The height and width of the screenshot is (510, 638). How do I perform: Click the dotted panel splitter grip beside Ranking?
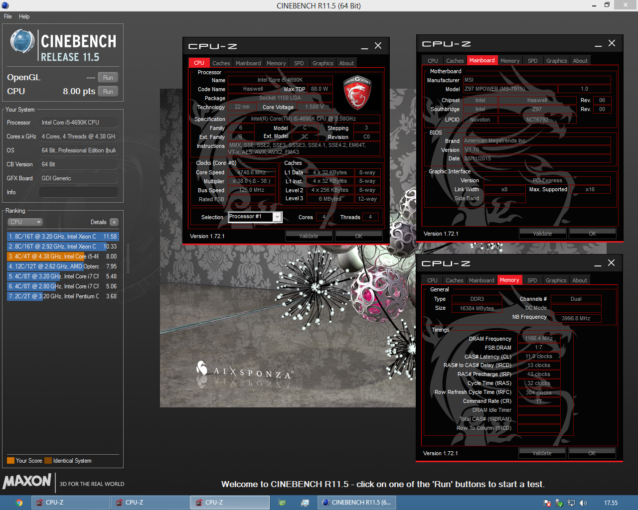pos(128,258)
